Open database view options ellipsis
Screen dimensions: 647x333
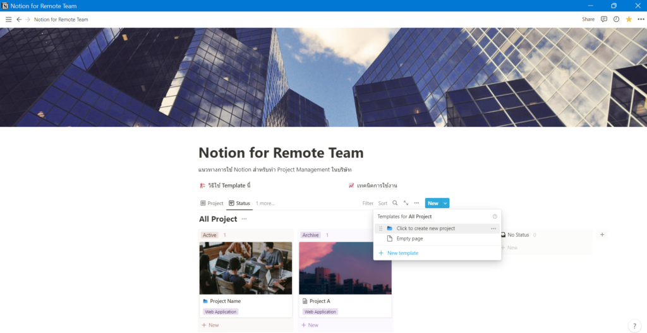[x=416, y=203]
